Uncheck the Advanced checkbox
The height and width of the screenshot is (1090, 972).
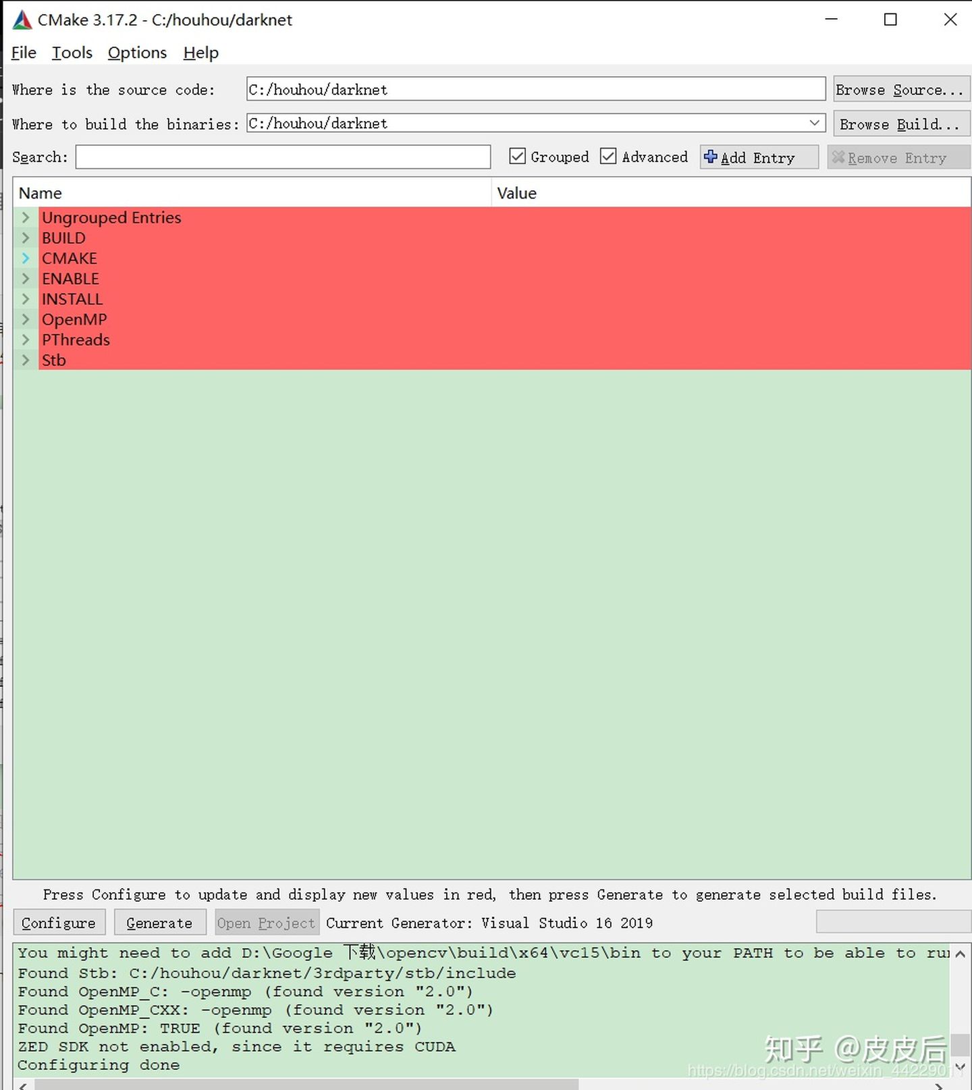pyautogui.click(x=608, y=157)
